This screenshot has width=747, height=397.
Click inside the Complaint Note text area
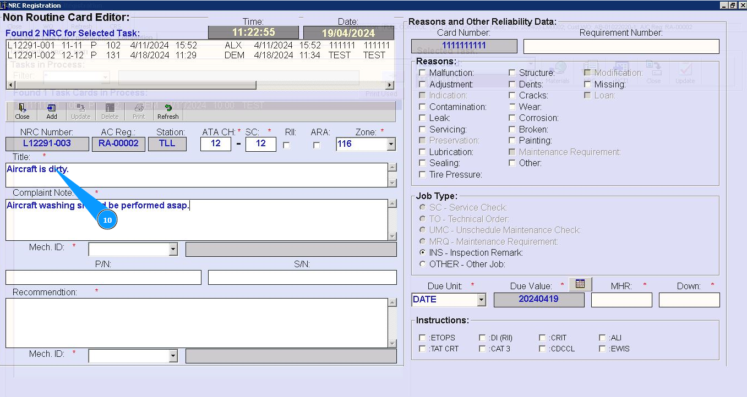pos(197,219)
